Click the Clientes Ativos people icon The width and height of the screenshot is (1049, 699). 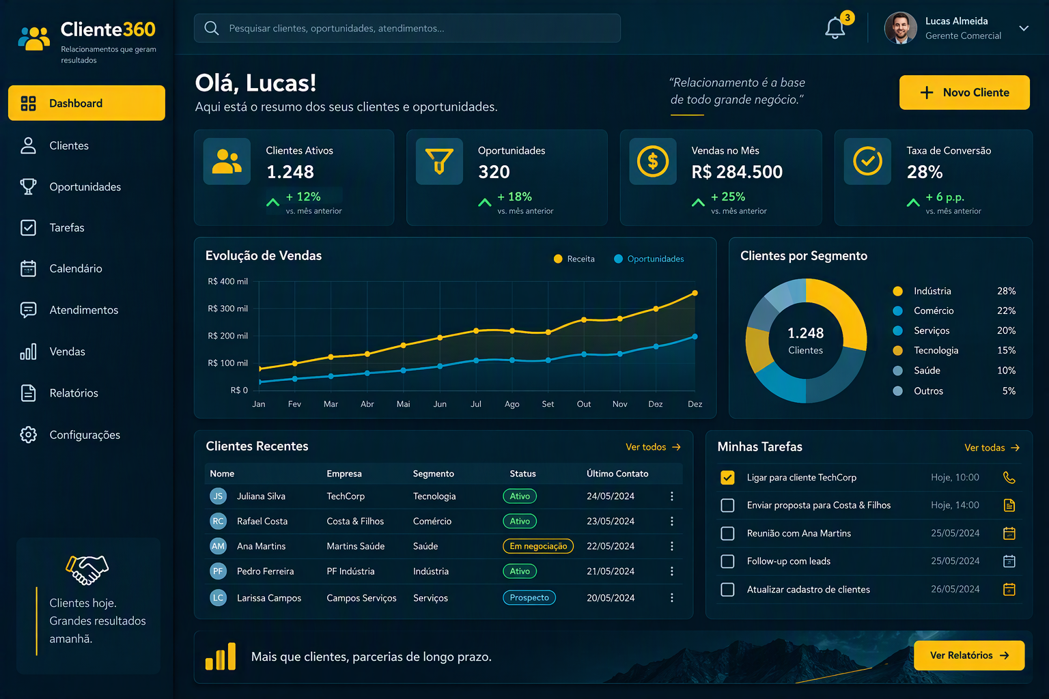(227, 162)
